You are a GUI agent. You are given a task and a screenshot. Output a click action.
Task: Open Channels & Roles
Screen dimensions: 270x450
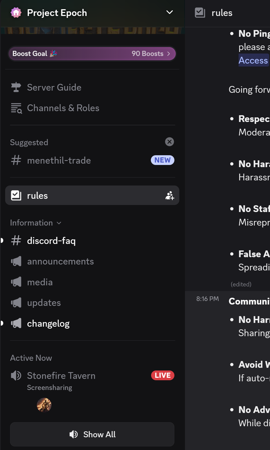click(x=63, y=108)
